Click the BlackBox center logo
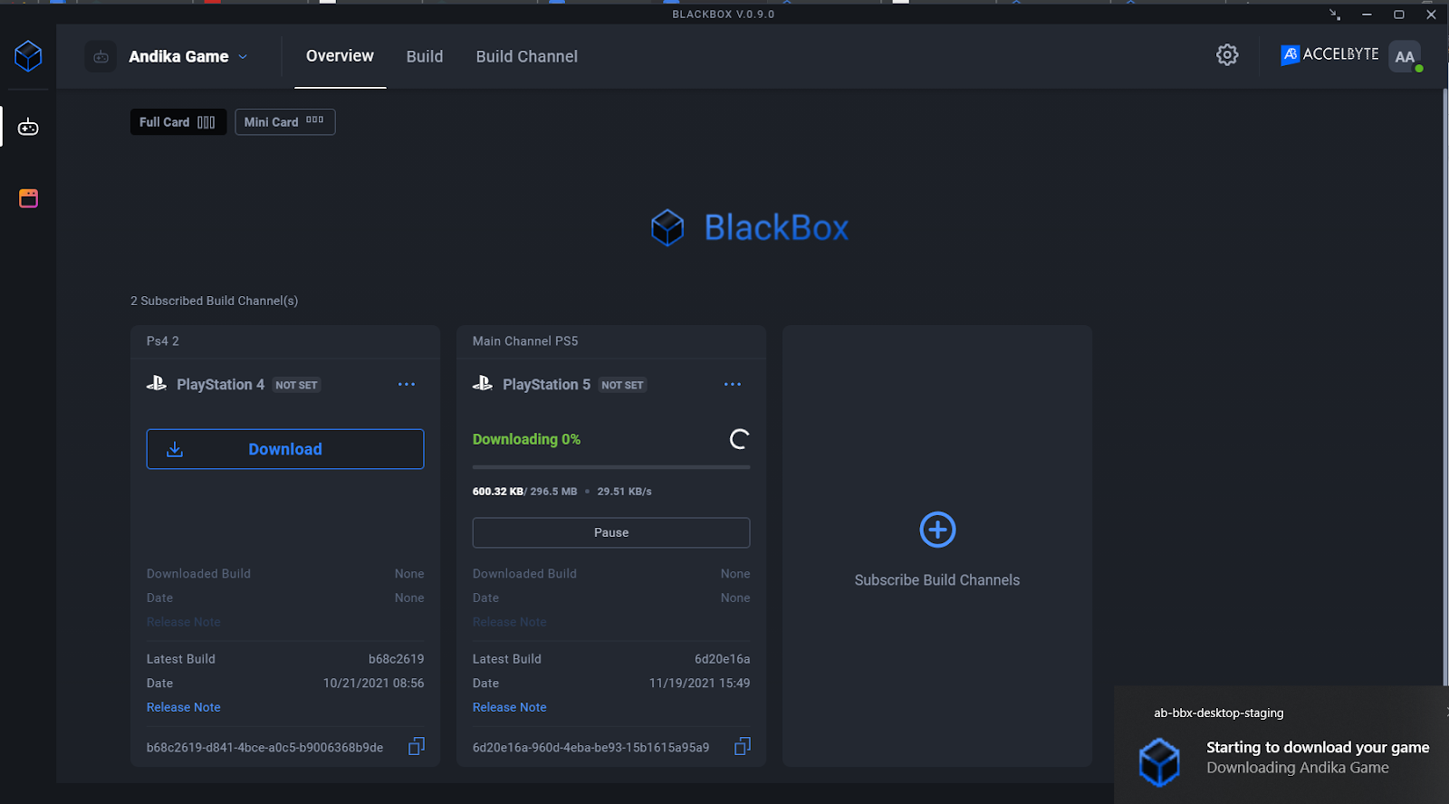 point(750,227)
